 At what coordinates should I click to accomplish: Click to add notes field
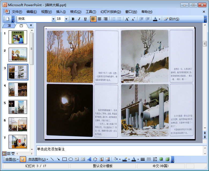pos(120,151)
